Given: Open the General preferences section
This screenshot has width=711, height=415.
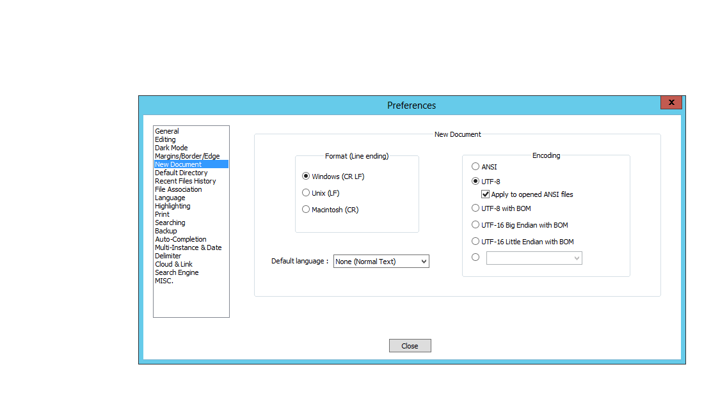Looking at the screenshot, I should click(167, 131).
